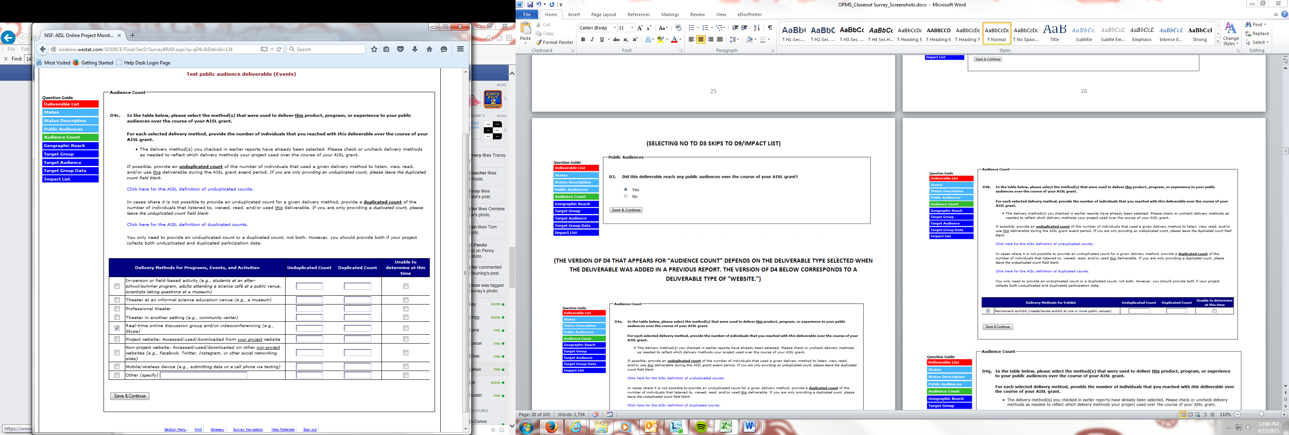Switch to the Page Layout ribbon tab
The width and height of the screenshot is (1289, 435).
point(603,14)
